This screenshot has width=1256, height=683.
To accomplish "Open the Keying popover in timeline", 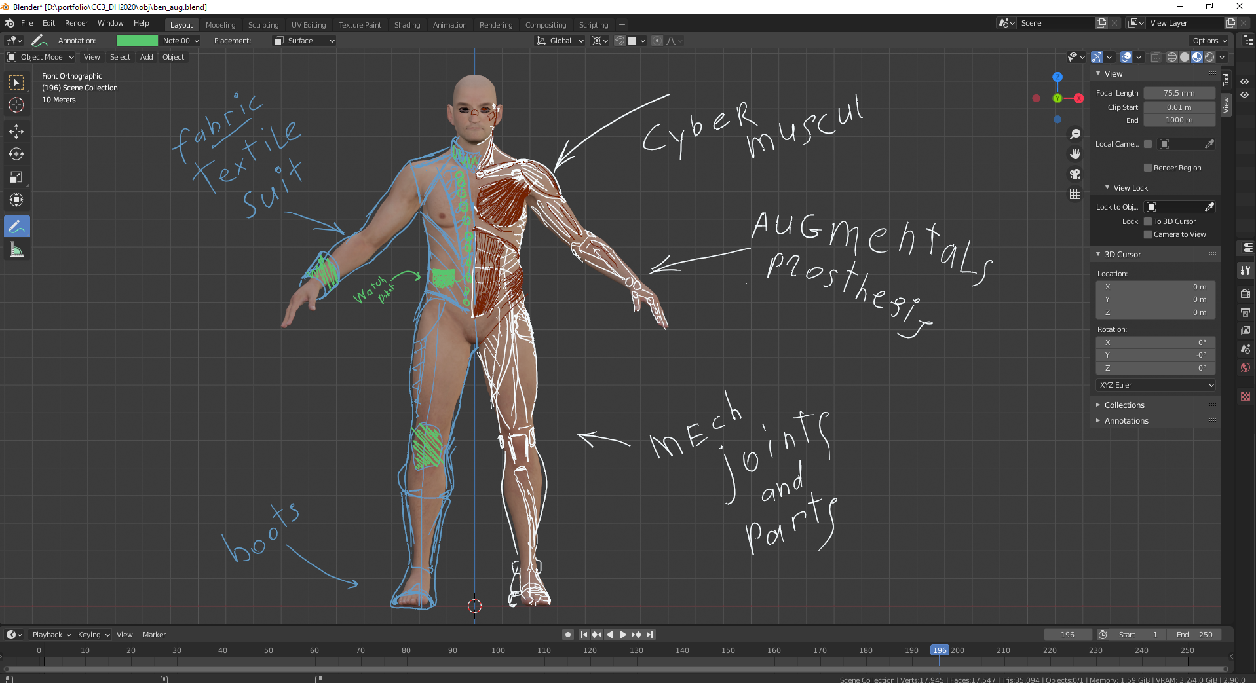I will click(94, 635).
